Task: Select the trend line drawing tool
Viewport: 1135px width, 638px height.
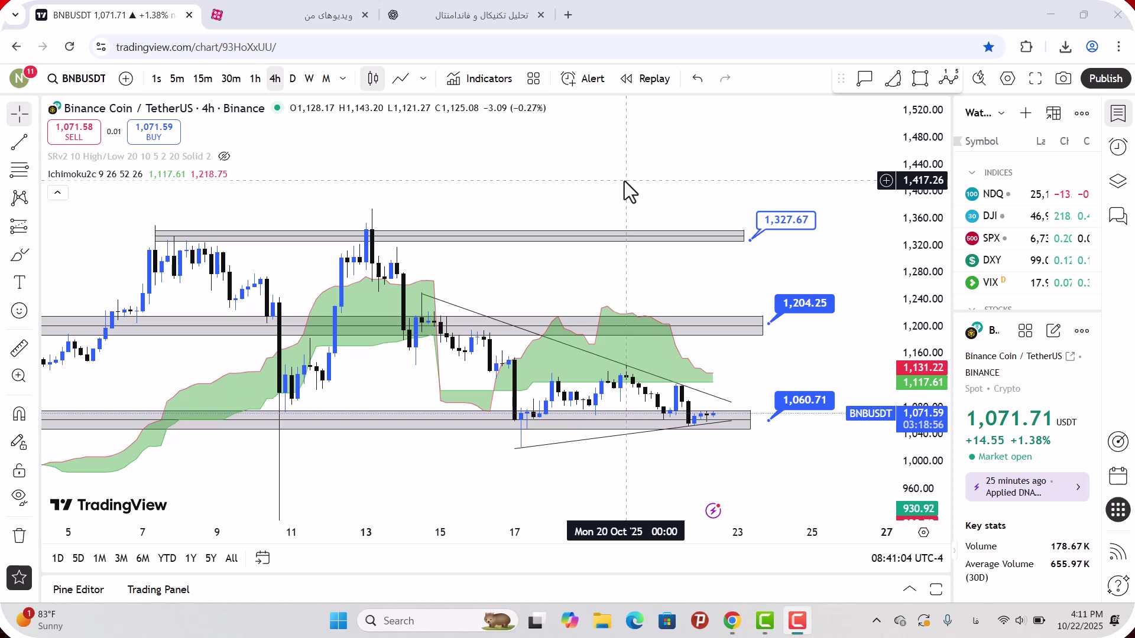Action: pyautogui.click(x=19, y=142)
